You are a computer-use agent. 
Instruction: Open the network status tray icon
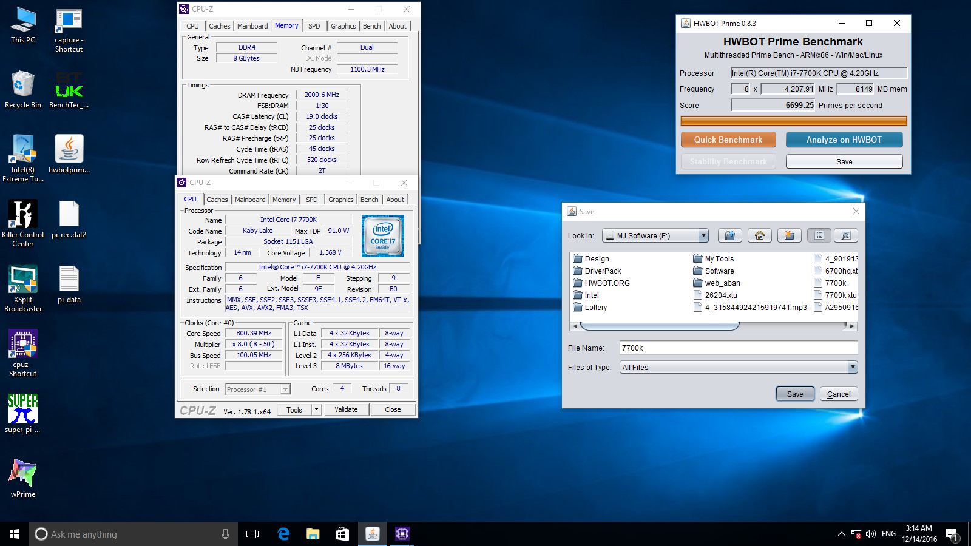click(856, 534)
